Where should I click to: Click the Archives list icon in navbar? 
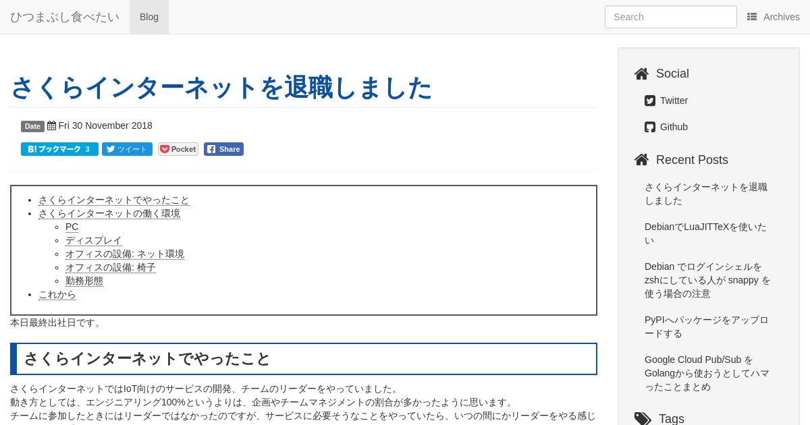(x=752, y=17)
